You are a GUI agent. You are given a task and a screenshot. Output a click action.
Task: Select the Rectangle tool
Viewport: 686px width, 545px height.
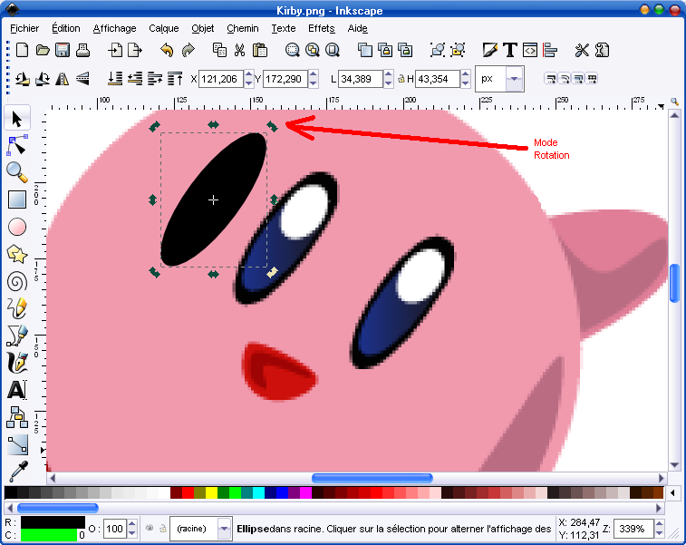pyautogui.click(x=17, y=200)
